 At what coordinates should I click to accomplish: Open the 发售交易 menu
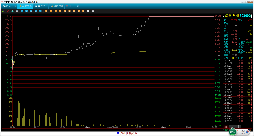(25, 6)
